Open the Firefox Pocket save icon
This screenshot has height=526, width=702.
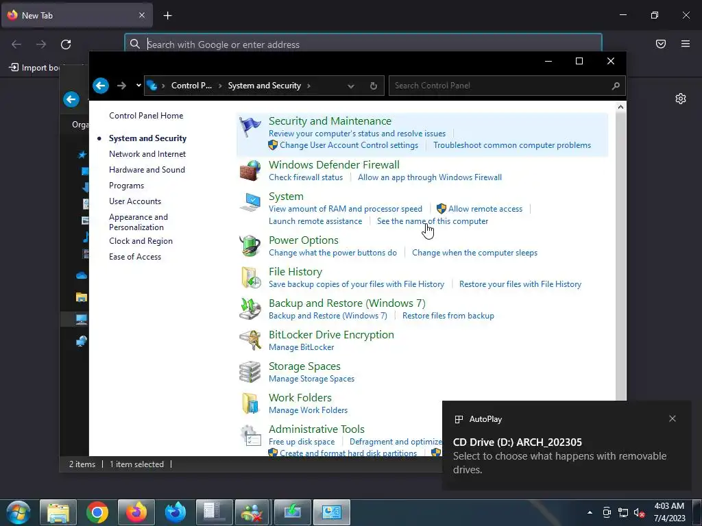[x=661, y=44]
